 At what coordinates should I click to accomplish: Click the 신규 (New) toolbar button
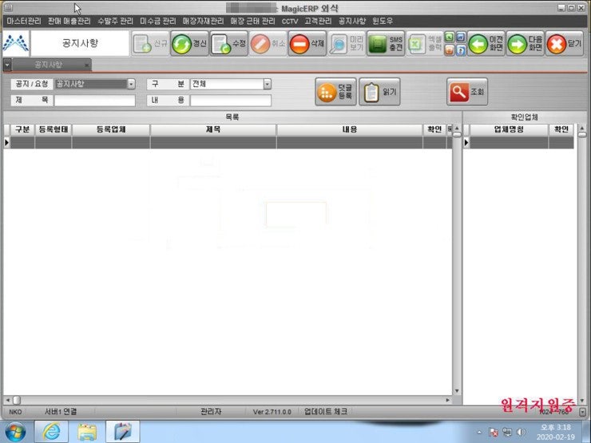click(150, 44)
